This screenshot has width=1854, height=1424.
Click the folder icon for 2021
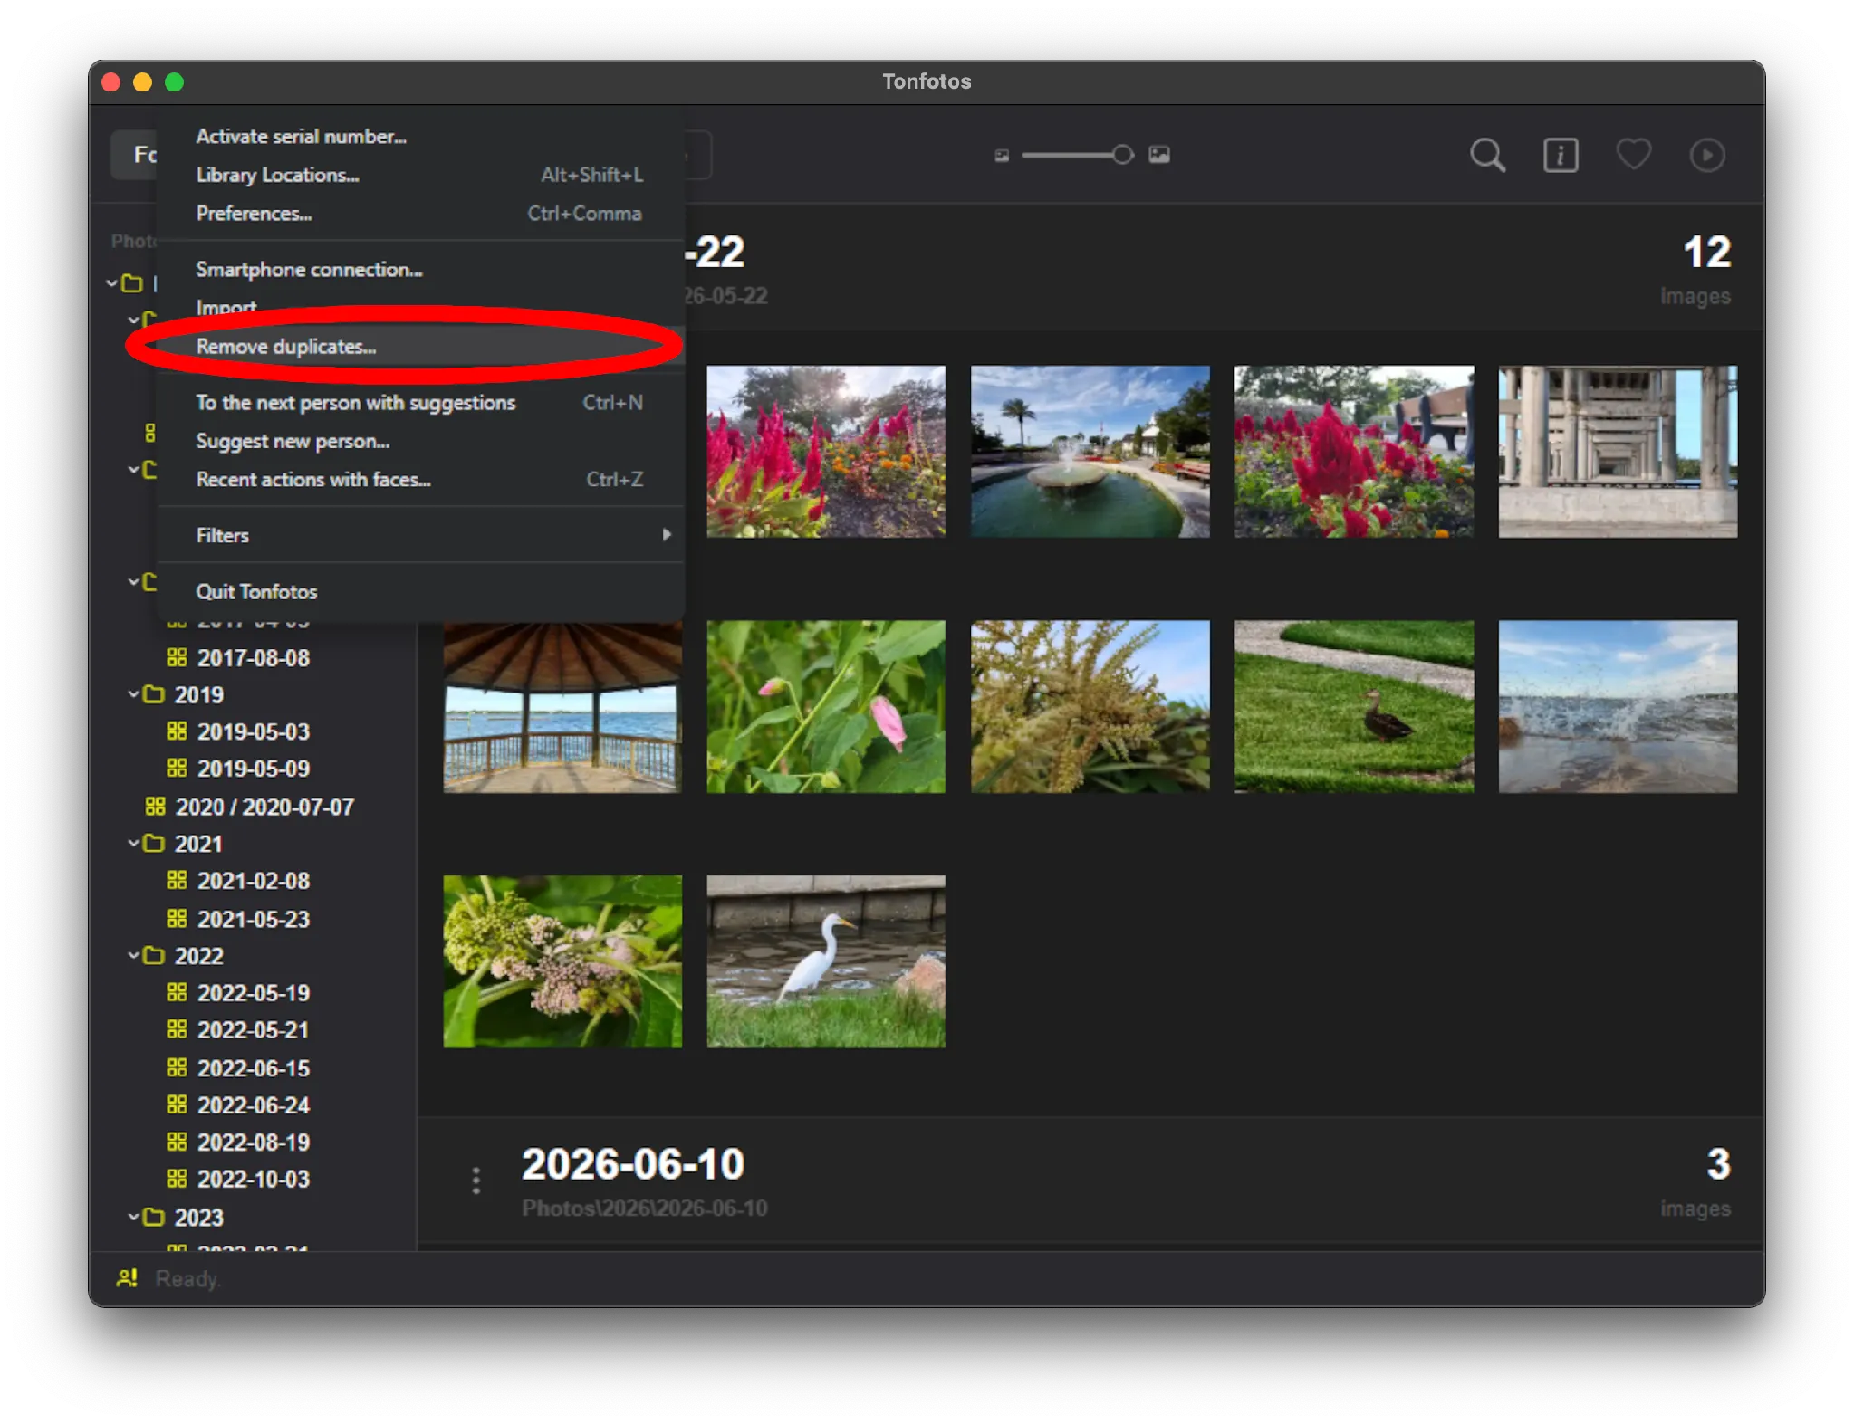point(154,843)
